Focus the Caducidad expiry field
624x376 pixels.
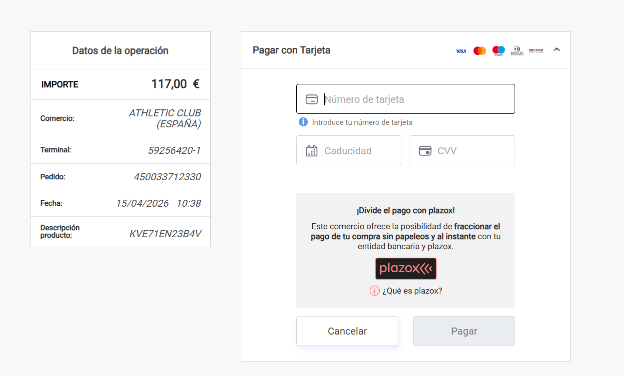(349, 150)
